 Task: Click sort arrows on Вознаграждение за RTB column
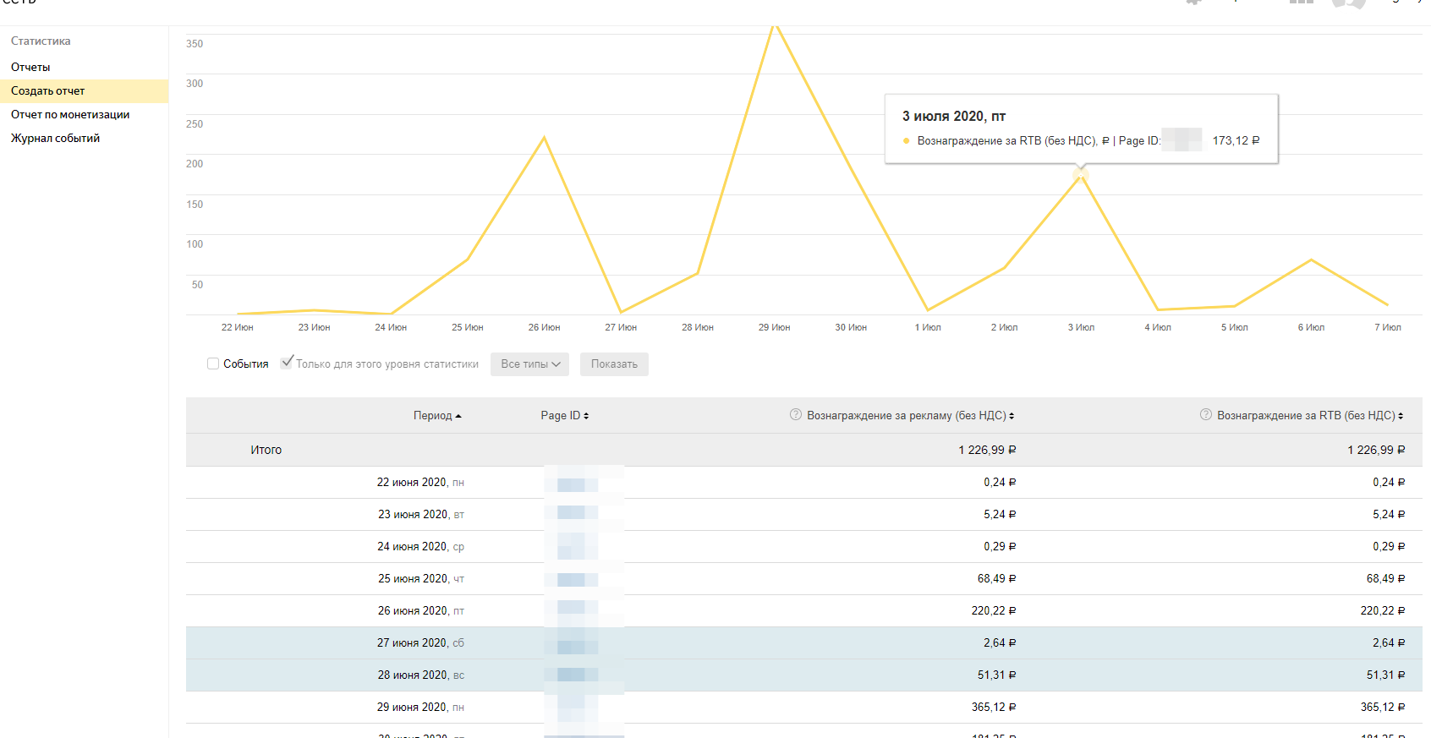[1401, 416]
